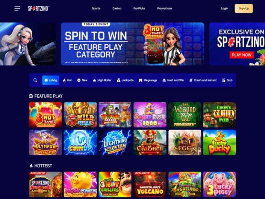Open the Hold and Win category
The image size is (265, 199).
(173, 80)
